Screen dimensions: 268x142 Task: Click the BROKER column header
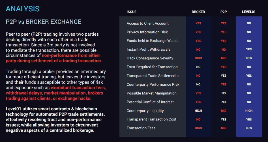click(198, 12)
